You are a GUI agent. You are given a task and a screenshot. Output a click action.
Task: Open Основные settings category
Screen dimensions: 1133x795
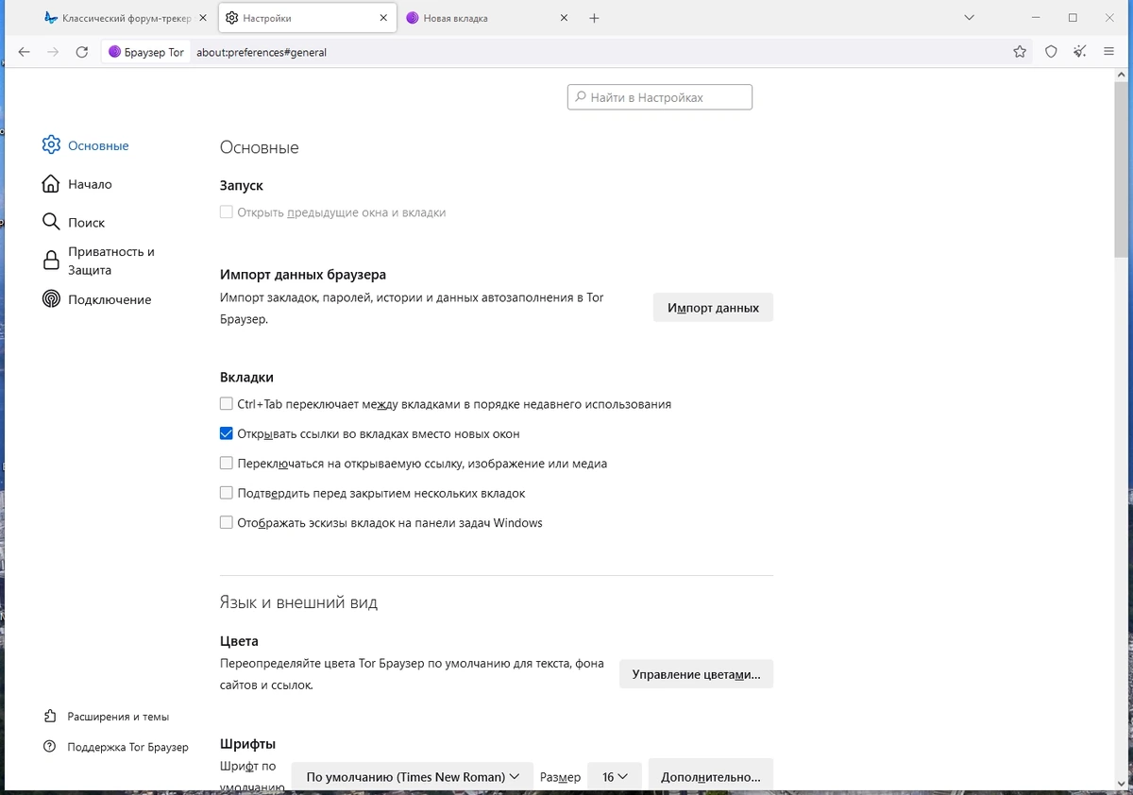click(x=86, y=145)
